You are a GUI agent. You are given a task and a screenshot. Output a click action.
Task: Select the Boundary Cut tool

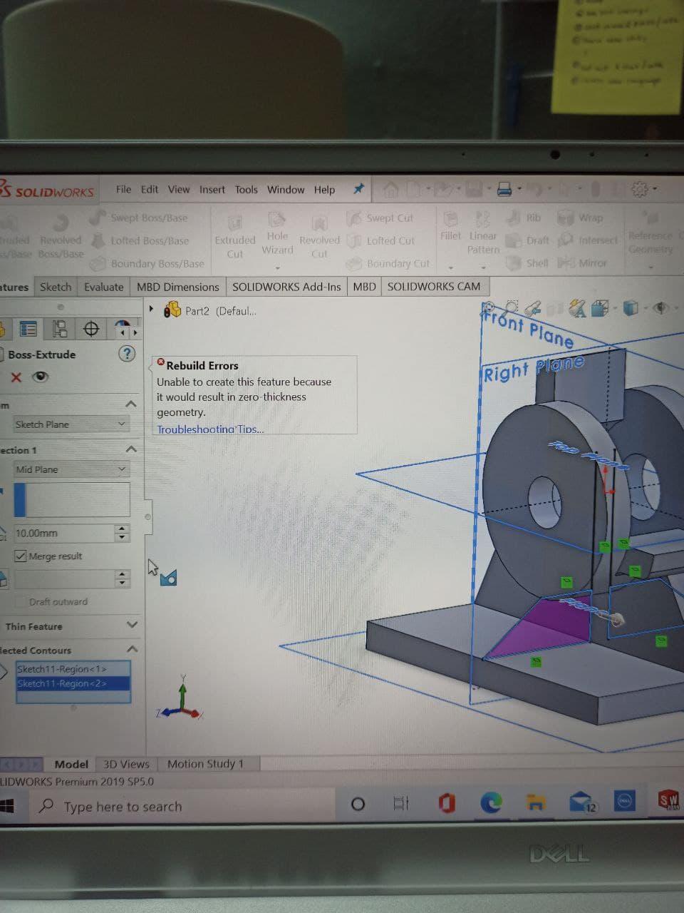tap(388, 263)
